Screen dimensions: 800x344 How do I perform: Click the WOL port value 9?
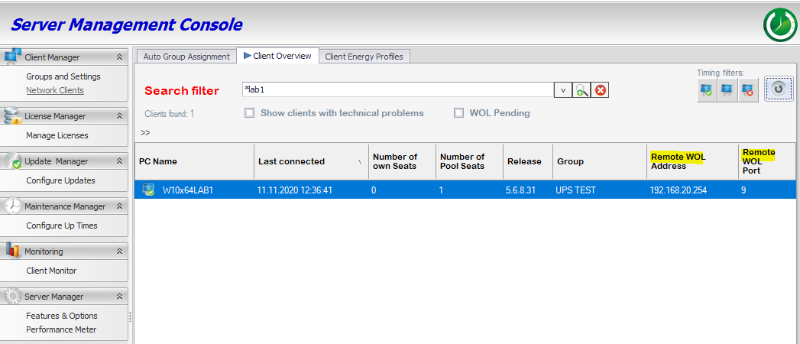point(744,190)
